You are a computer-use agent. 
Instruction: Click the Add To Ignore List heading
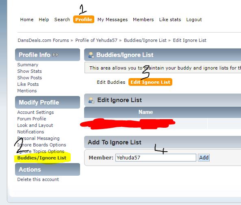115,142
